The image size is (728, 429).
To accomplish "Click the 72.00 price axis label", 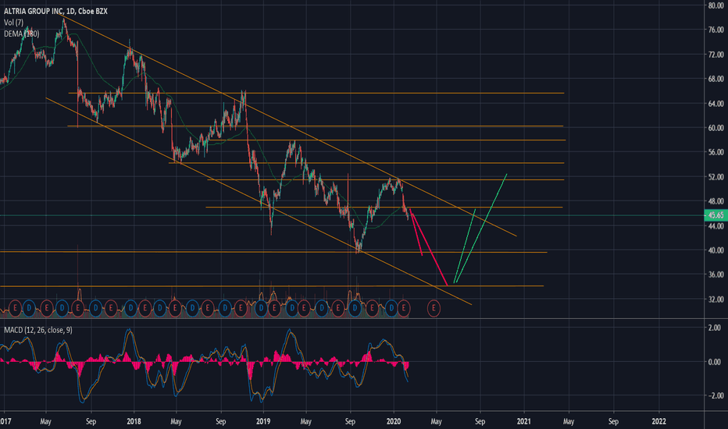I will (716, 55).
